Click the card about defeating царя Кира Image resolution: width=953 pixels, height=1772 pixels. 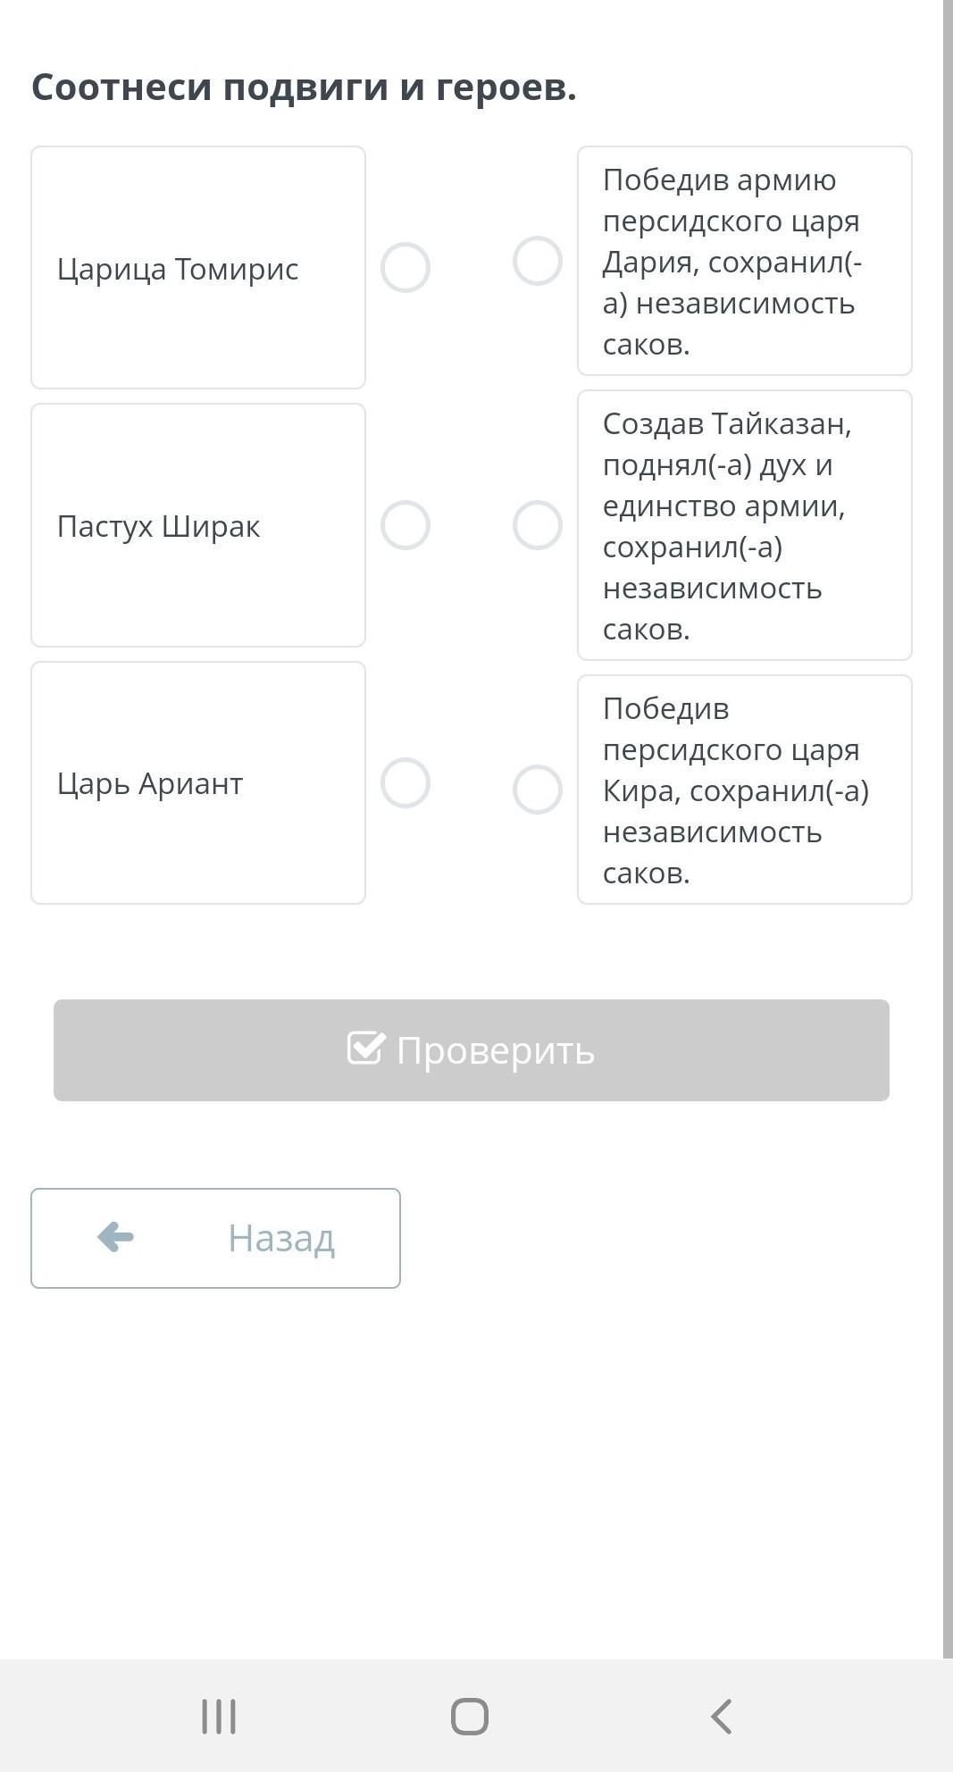click(x=745, y=790)
